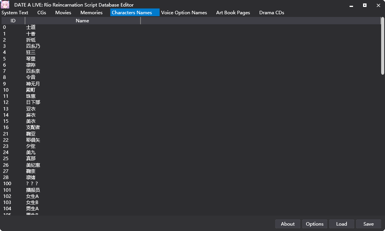Click the Load button
Screen dimensions: 385x231
[x=341, y=224]
